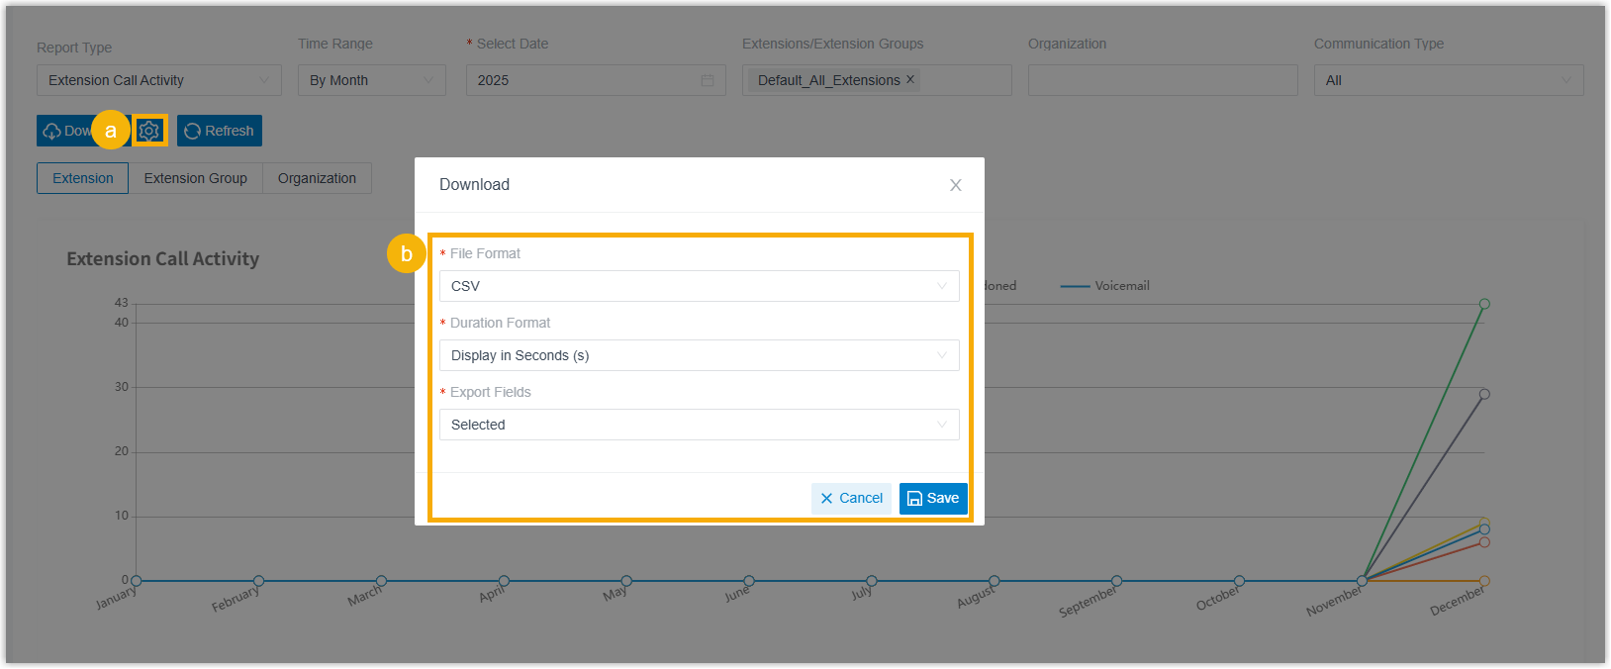The height and width of the screenshot is (669, 1611).
Task: Cancel the Download dialog
Action: (x=851, y=498)
